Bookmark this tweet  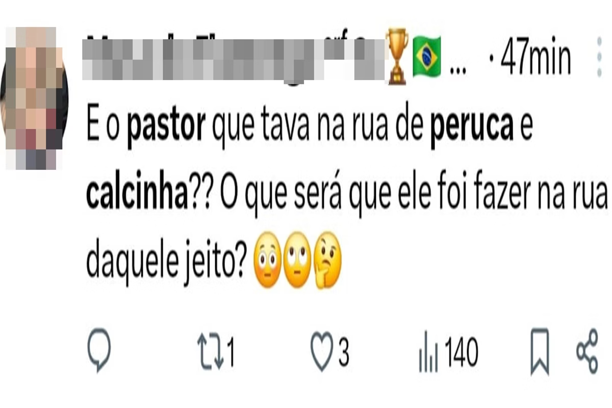pyautogui.click(x=540, y=351)
